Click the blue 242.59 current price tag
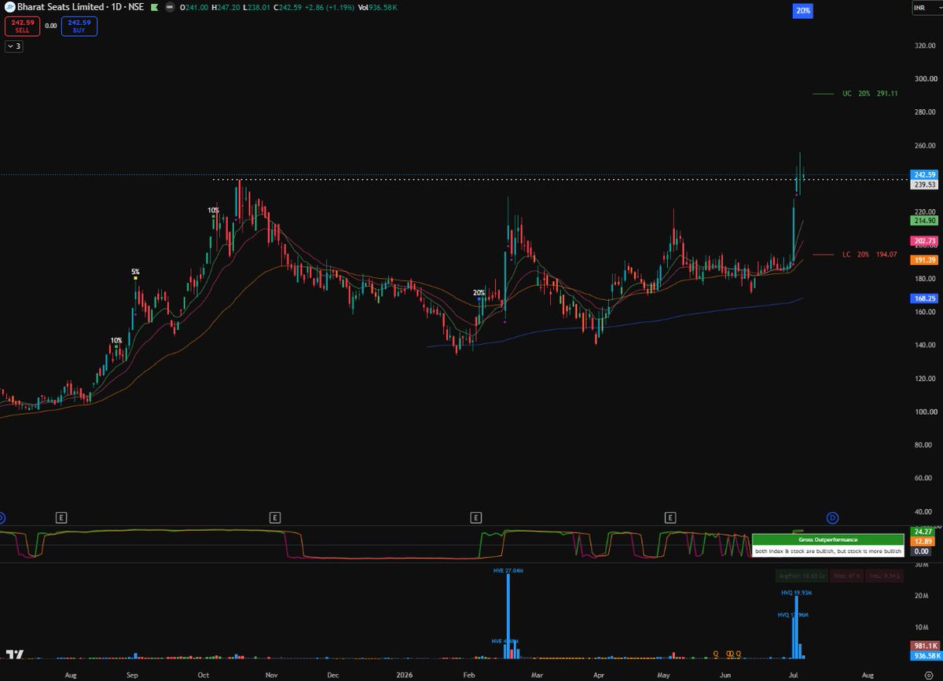This screenshot has height=681, width=943. 923,174
